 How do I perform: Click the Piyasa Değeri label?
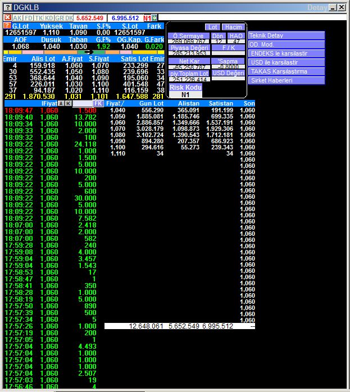(189, 48)
